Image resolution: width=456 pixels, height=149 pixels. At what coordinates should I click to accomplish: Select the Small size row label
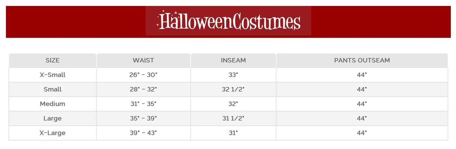[x=53, y=89]
